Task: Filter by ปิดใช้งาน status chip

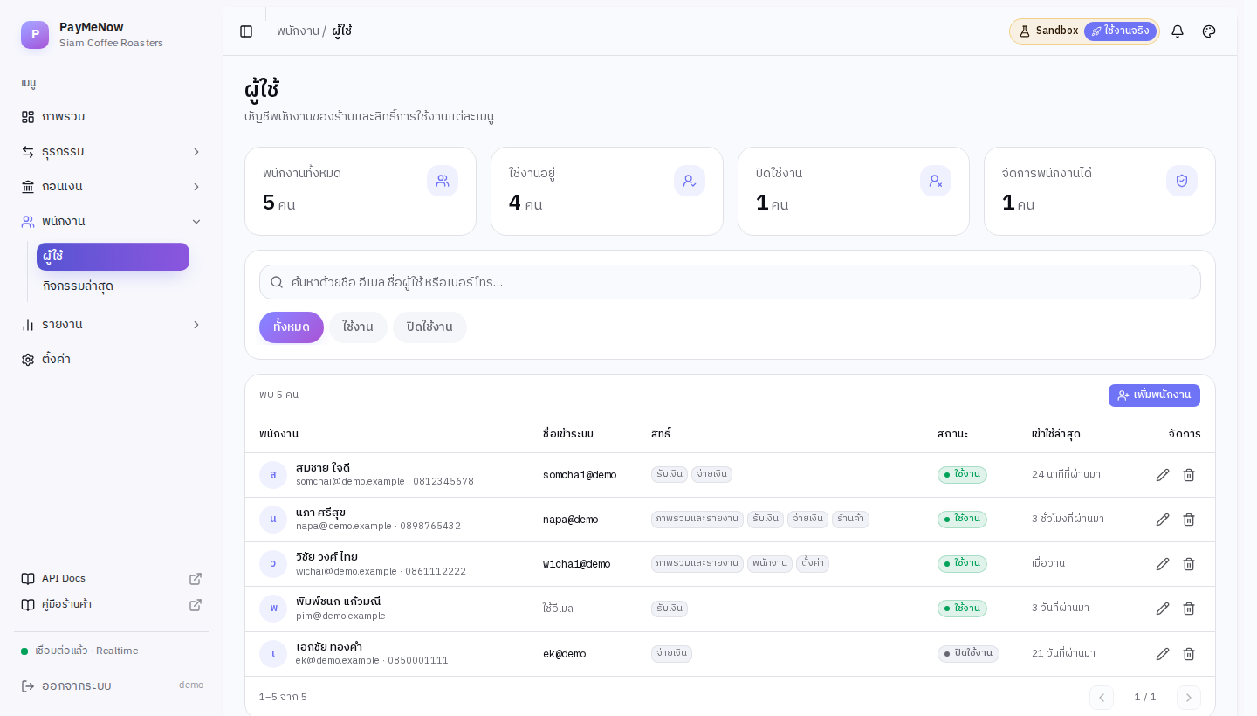Action: click(429, 327)
